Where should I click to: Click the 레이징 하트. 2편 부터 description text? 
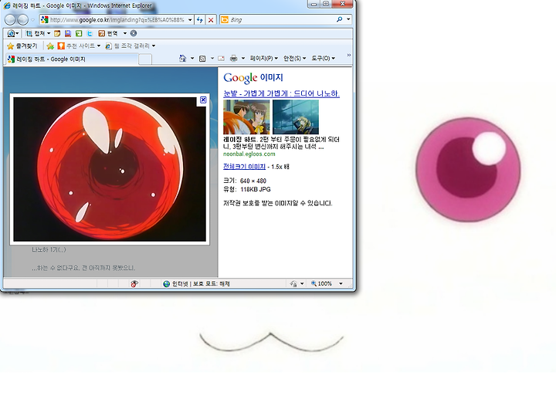pyautogui.click(x=281, y=143)
